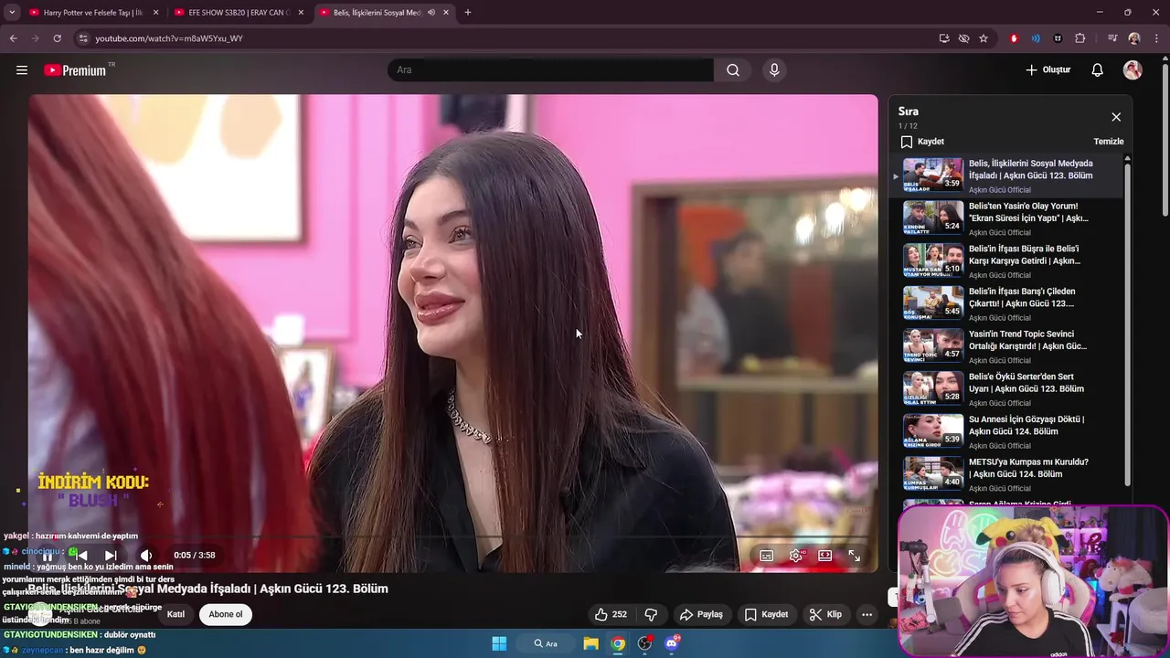Go back in browser history
Viewport: 1170px width, 658px height.
[13, 38]
